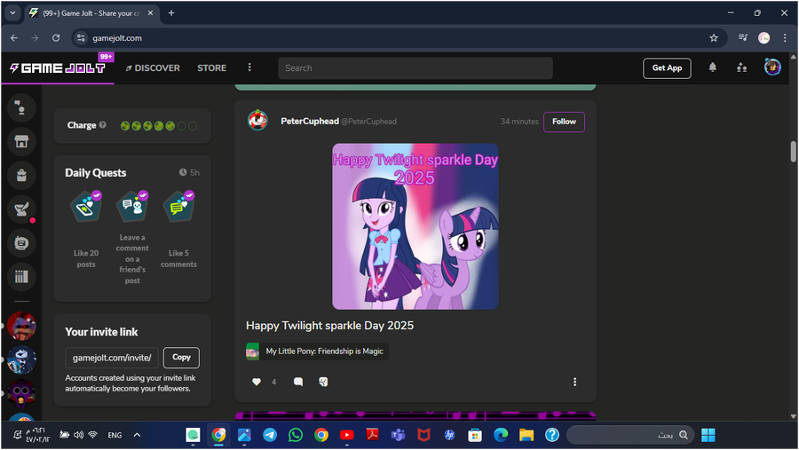The image size is (799, 450).
Task: Click the gamejolt.com address bar
Action: coord(398,37)
